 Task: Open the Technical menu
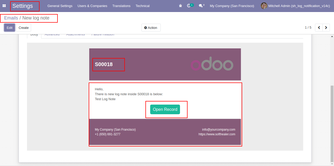tap(143, 6)
